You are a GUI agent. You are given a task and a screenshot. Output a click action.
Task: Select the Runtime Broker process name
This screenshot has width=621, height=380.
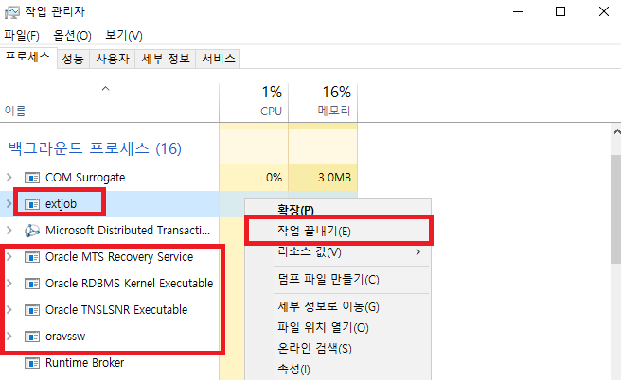coord(85,363)
